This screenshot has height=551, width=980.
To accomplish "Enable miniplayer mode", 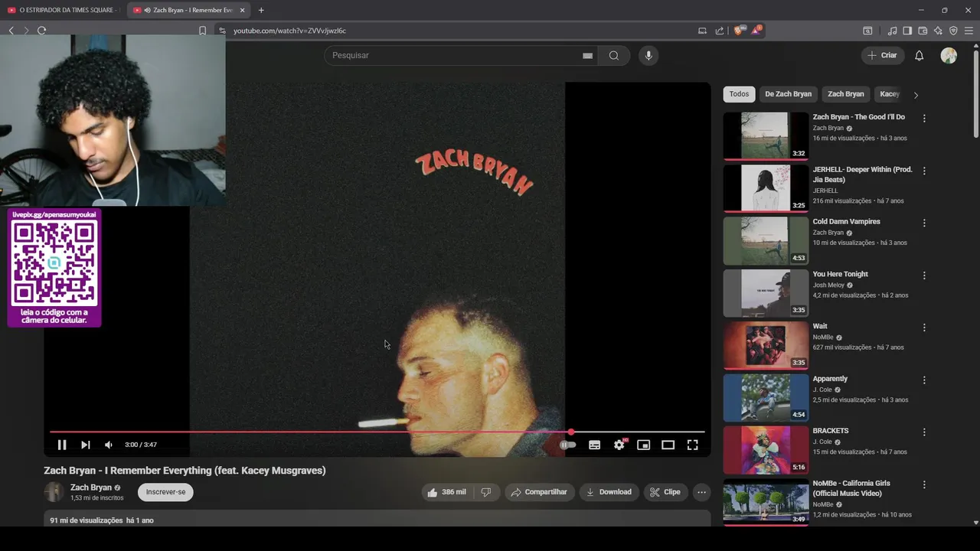I will [644, 445].
